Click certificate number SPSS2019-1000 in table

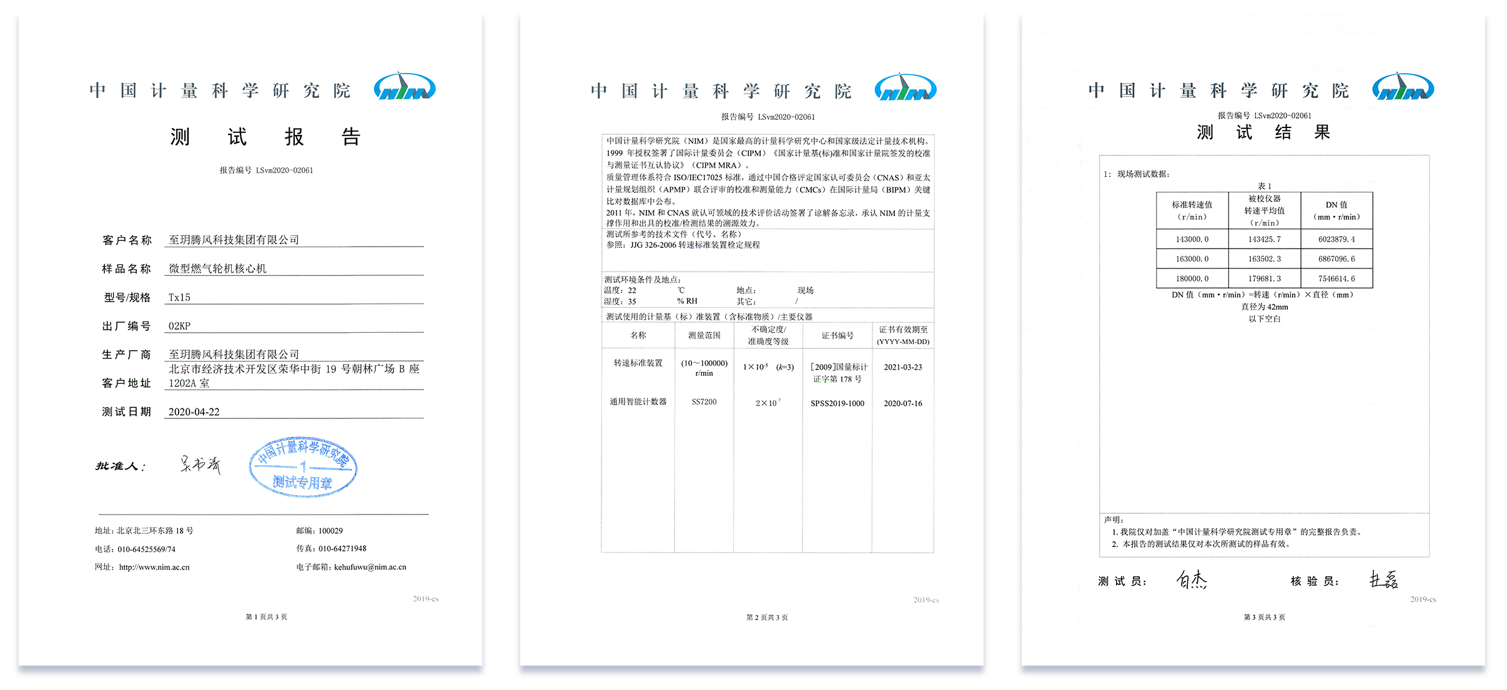(837, 403)
